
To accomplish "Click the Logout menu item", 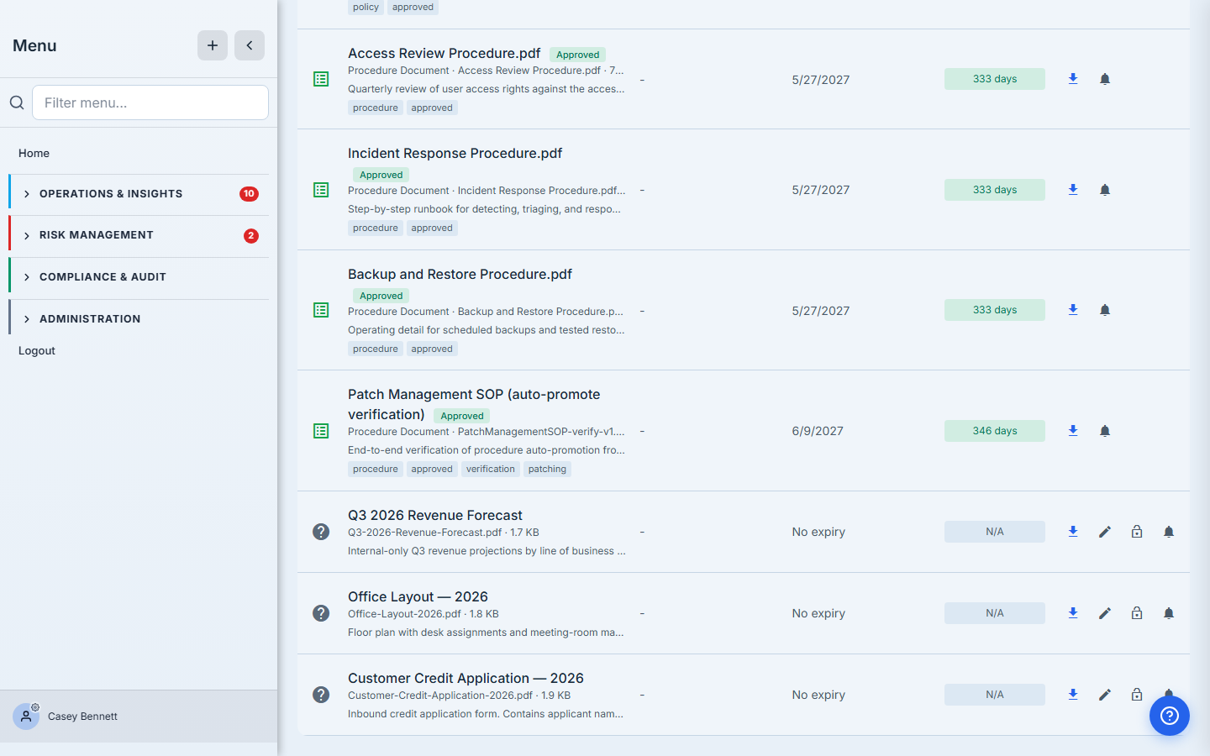I will (37, 350).
